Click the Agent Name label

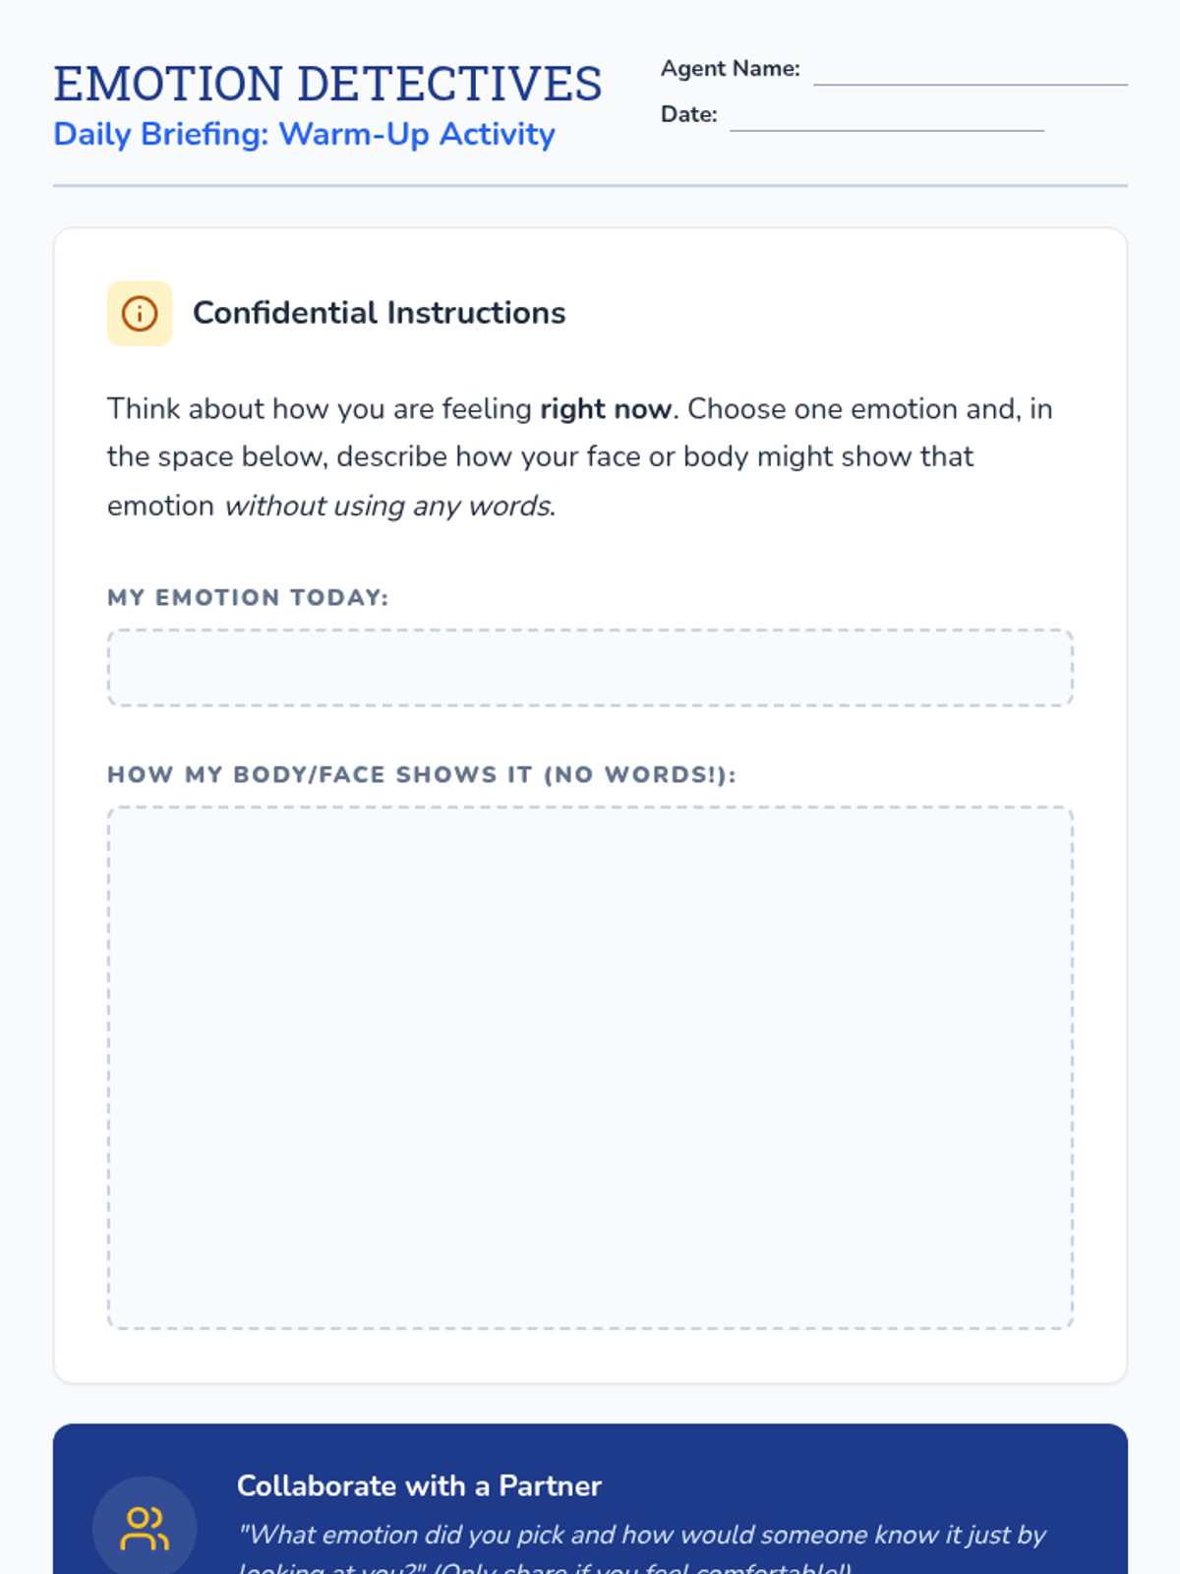(730, 69)
